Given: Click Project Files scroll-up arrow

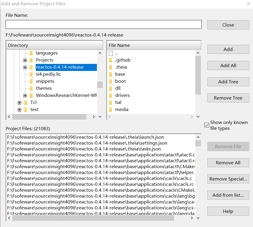Looking at the screenshot, I should pyautogui.click(x=198, y=137).
